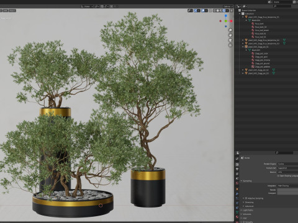Toggle snapping in the viewport header
The height and width of the screenshot is (223, 298).
(102, 6)
